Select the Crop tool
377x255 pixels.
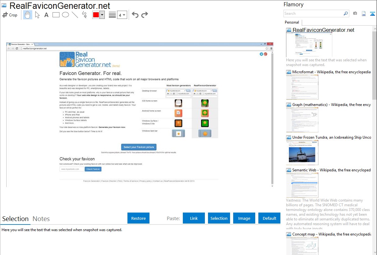click(x=10, y=15)
